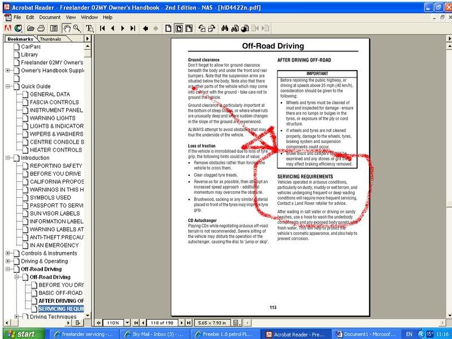Image resolution: width=452 pixels, height=339 pixels.
Task: Select the GENERAL DATA bookmark
Action: pyautogui.click(x=50, y=94)
